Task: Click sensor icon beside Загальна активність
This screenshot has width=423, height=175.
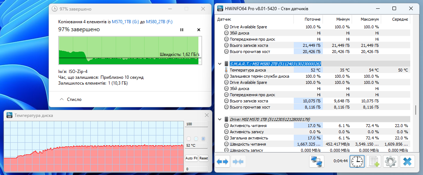Action: point(226,138)
